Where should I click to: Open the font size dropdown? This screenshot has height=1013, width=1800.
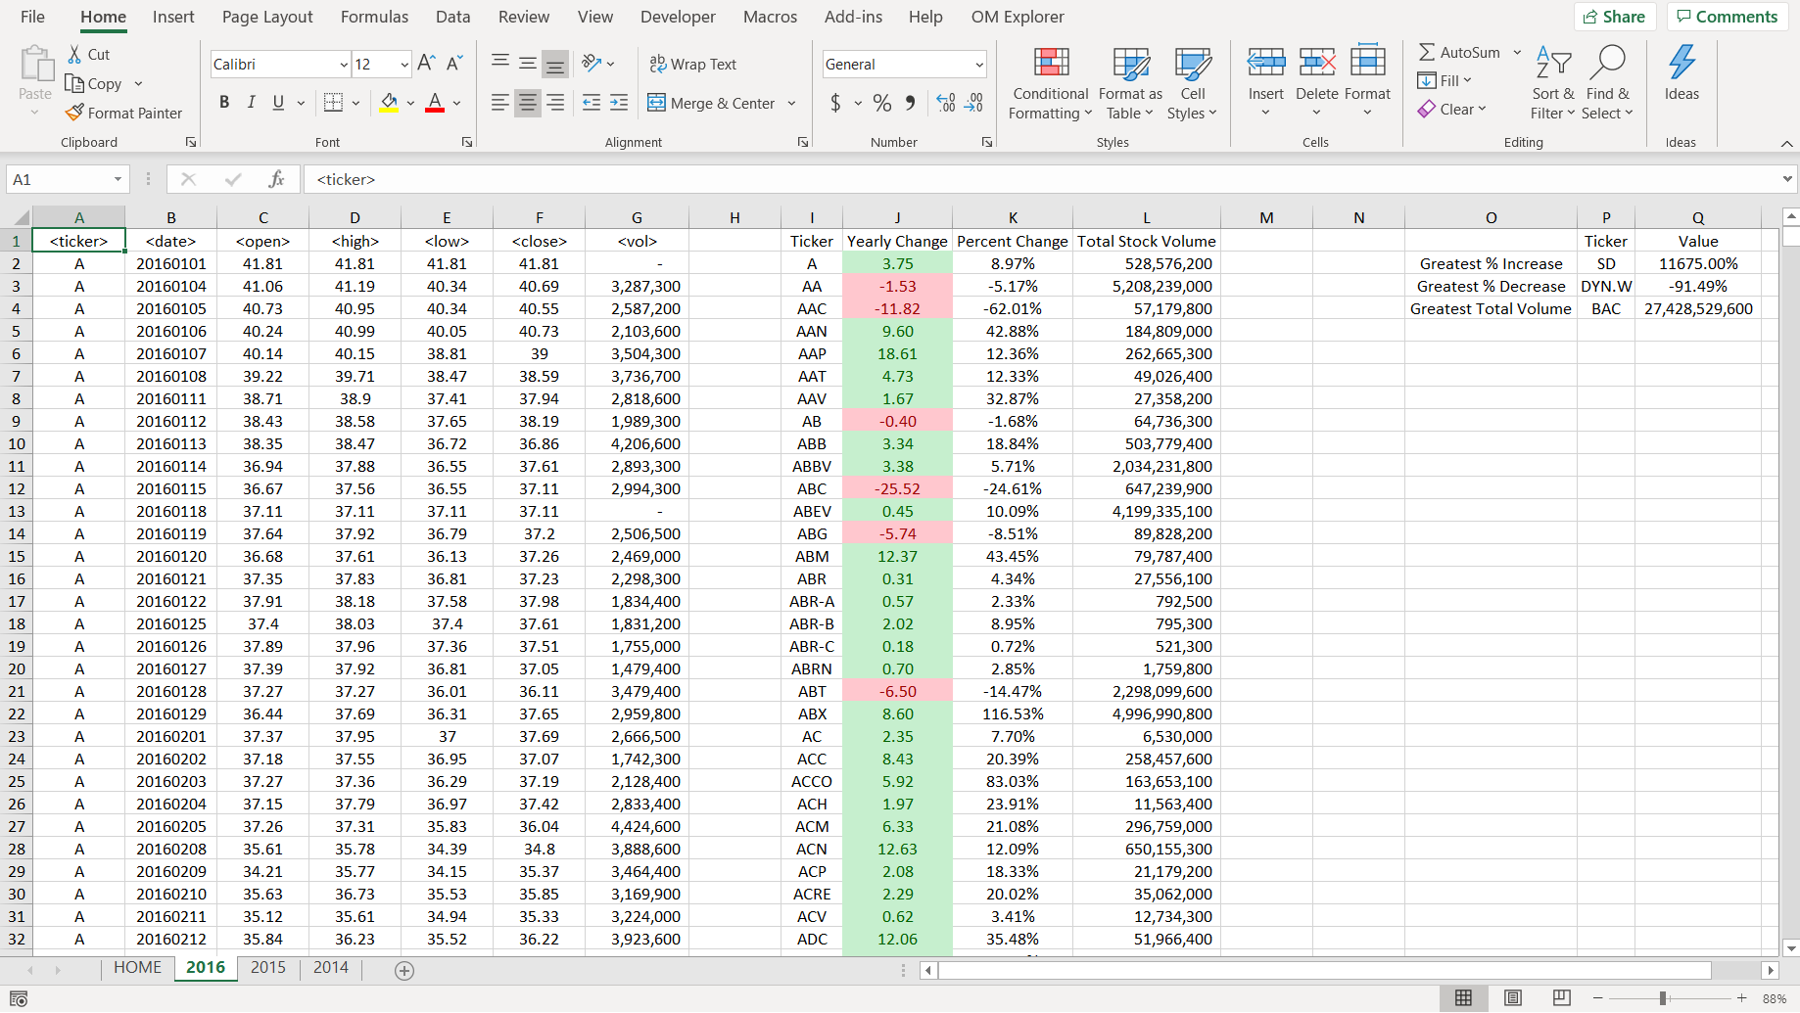click(404, 65)
